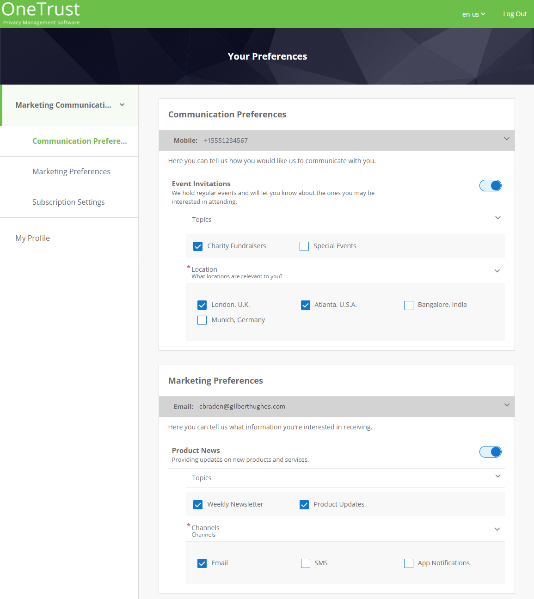This screenshot has height=599, width=534.
Task: Open the en-us language dropdown
Action: click(x=473, y=14)
